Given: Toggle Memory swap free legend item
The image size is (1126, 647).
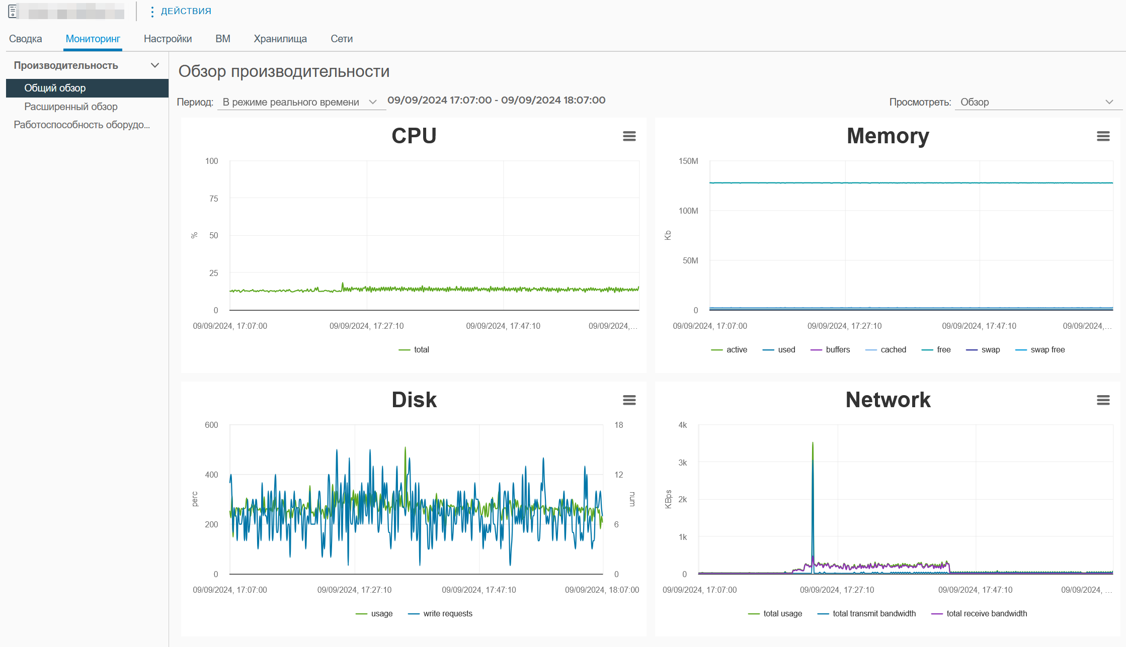Looking at the screenshot, I should [x=1040, y=349].
